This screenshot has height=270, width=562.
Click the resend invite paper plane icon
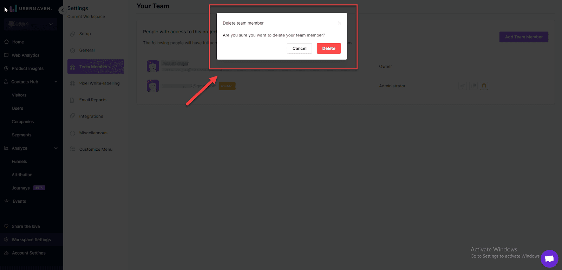click(462, 86)
